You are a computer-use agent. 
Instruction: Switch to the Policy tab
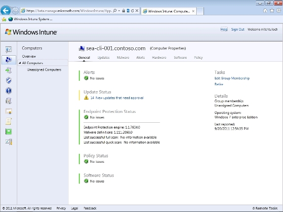point(198,58)
